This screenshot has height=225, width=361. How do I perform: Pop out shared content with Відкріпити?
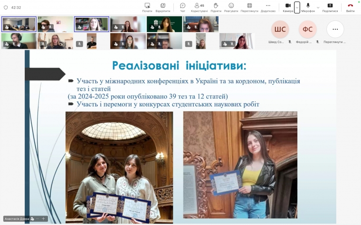(x=163, y=7)
